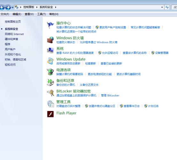This screenshot has height=160, width=177.
Task: Open the Flash Player heading link
Action: (66, 113)
